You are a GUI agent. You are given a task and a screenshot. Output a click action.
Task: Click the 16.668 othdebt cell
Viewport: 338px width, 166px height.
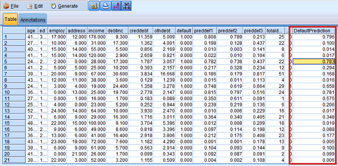164,74
